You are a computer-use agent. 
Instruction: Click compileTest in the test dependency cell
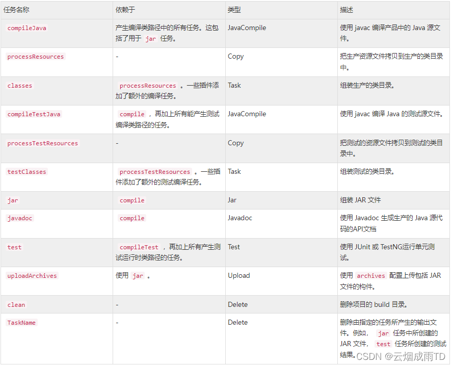tap(139, 247)
